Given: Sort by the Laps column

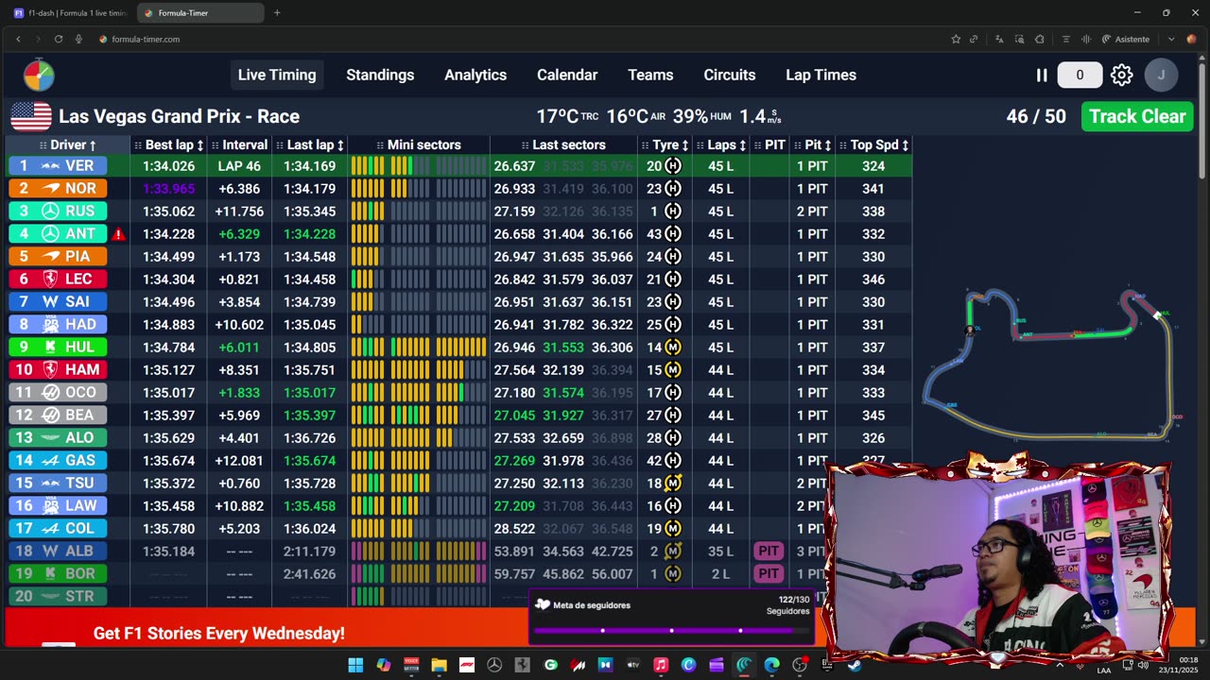Looking at the screenshot, I should tap(721, 144).
